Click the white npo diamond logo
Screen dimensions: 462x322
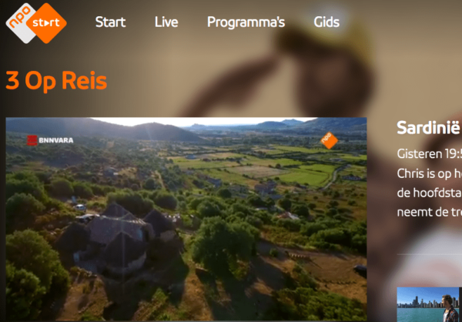click(x=18, y=23)
